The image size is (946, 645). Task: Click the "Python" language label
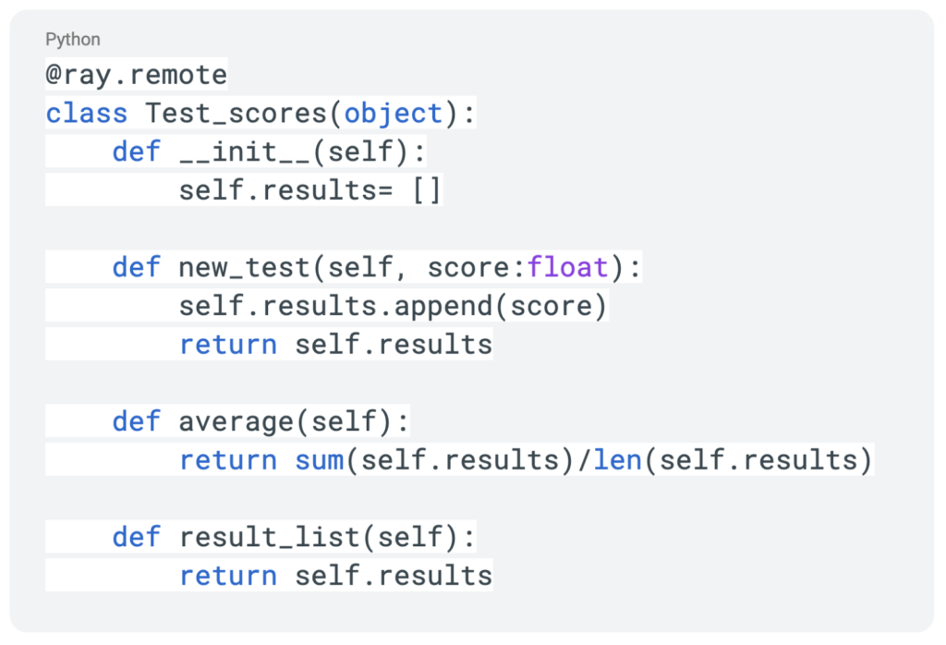coord(73,40)
